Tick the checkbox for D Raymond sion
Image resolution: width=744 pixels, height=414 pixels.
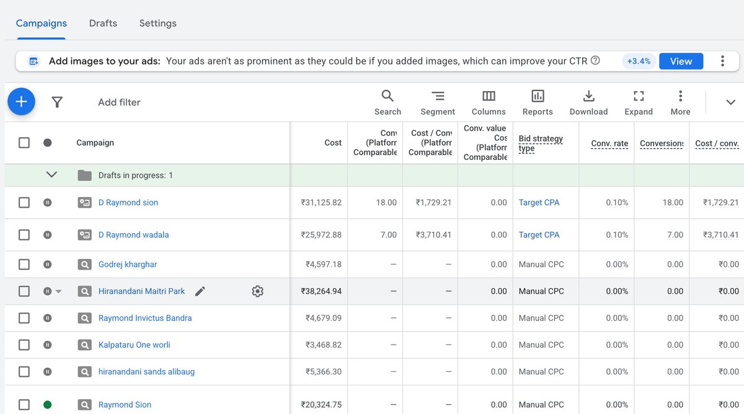[x=24, y=203]
